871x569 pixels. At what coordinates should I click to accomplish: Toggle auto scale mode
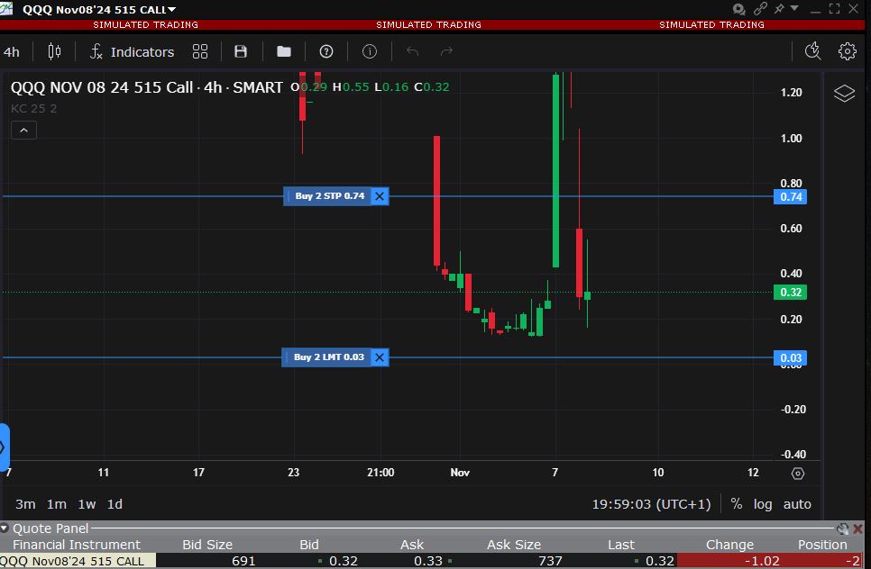pyautogui.click(x=797, y=504)
